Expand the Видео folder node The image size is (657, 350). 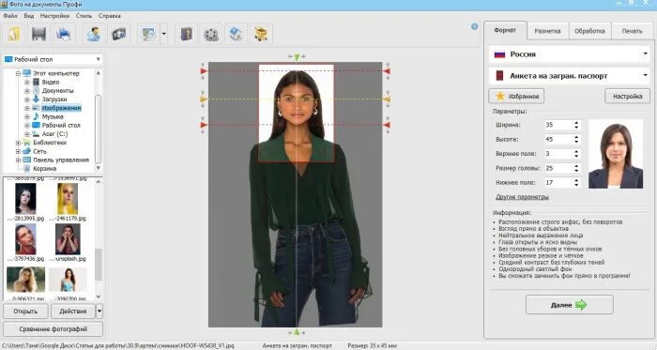point(27,82)
